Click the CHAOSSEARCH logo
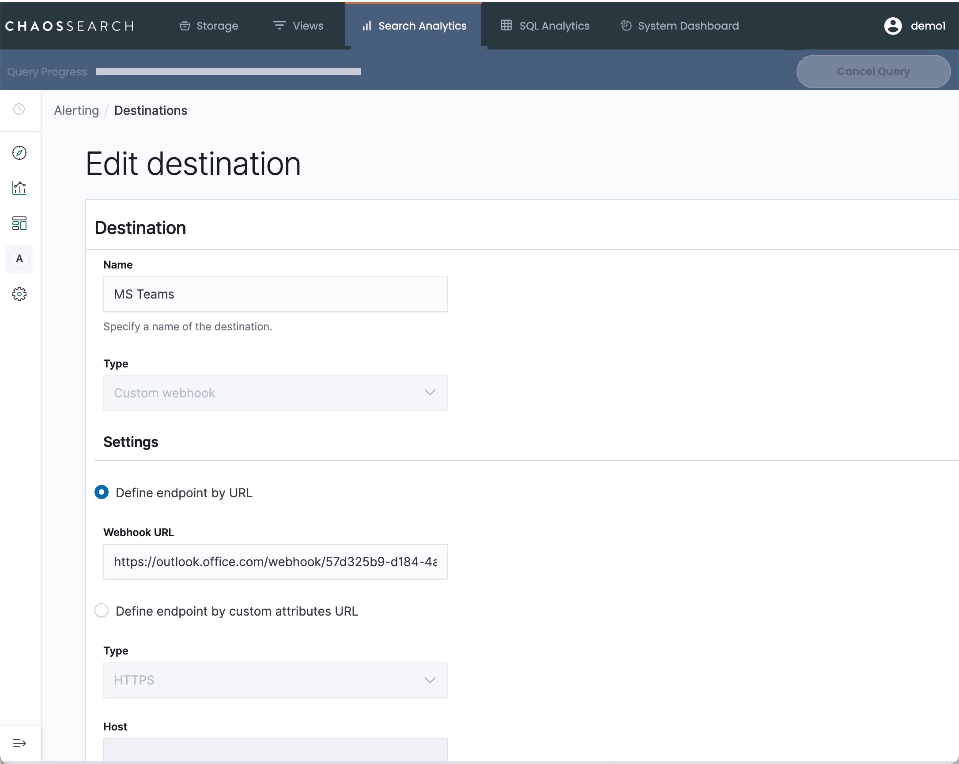The width and height of the screenshot is (959, 764). pyautogui.click(x=69, y=26)
